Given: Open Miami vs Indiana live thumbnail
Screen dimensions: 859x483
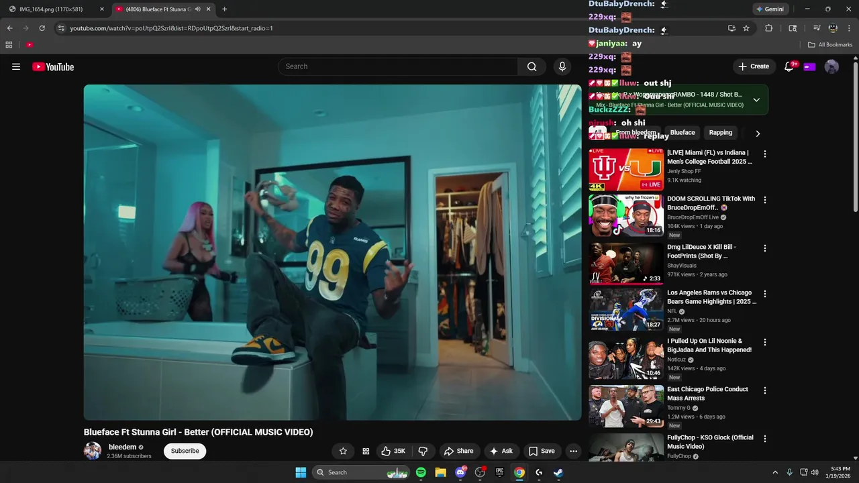Looking at the screenshot, I should 626,170.
